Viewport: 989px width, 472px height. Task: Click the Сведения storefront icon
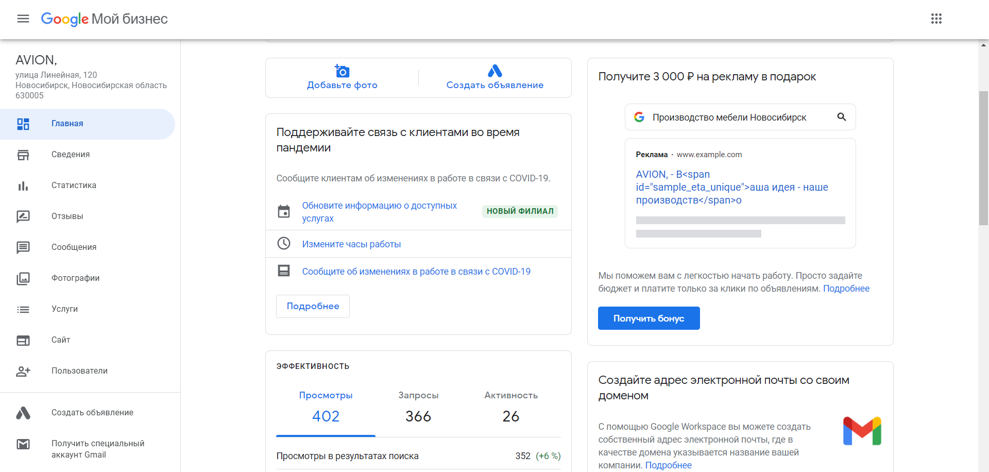[x=23, y=155]
